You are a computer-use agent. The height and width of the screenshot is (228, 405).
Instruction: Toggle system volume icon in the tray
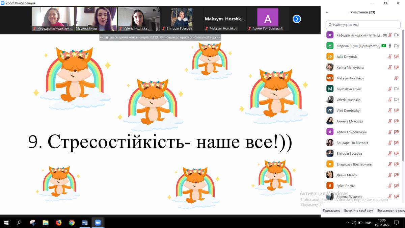tap(354, 223)
